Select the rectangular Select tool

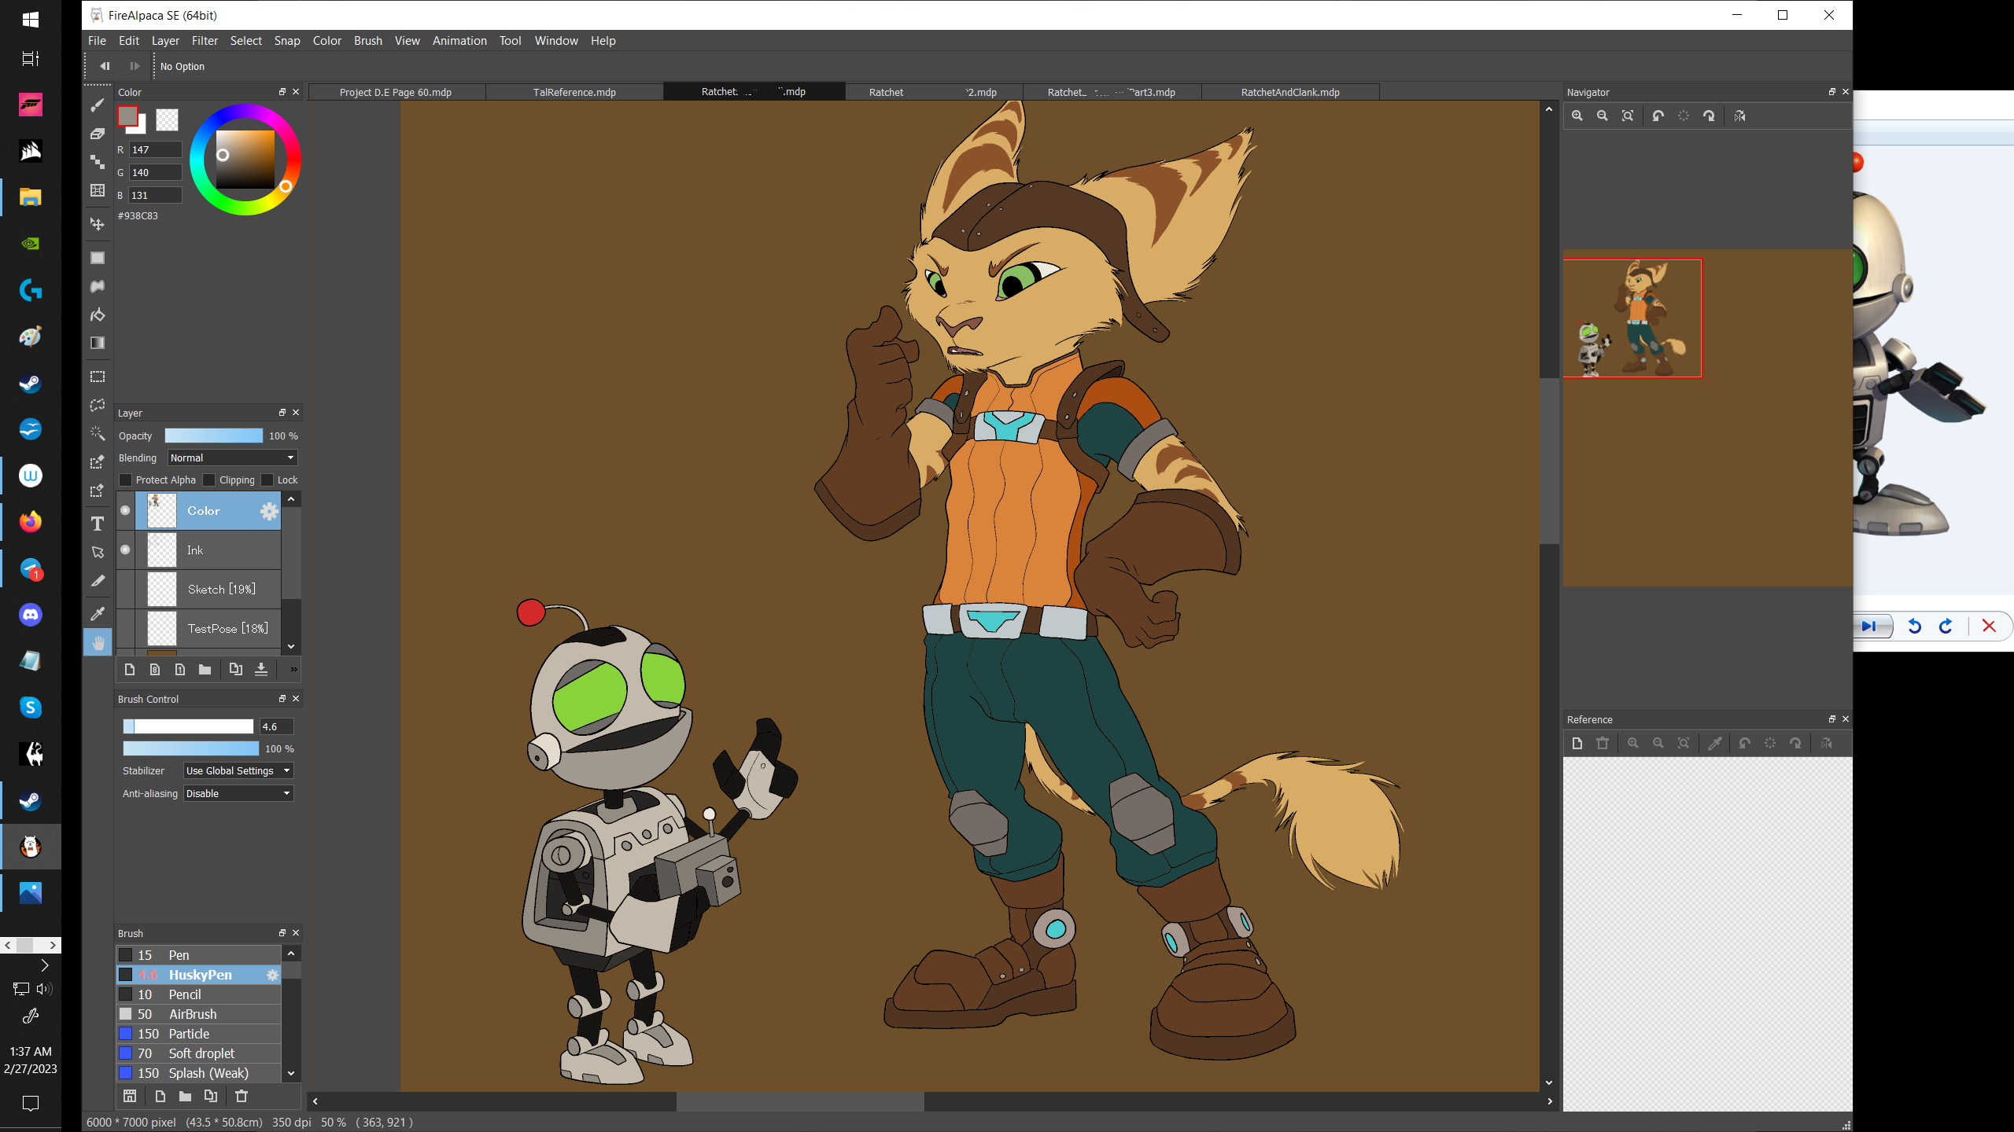click(98, 377)
